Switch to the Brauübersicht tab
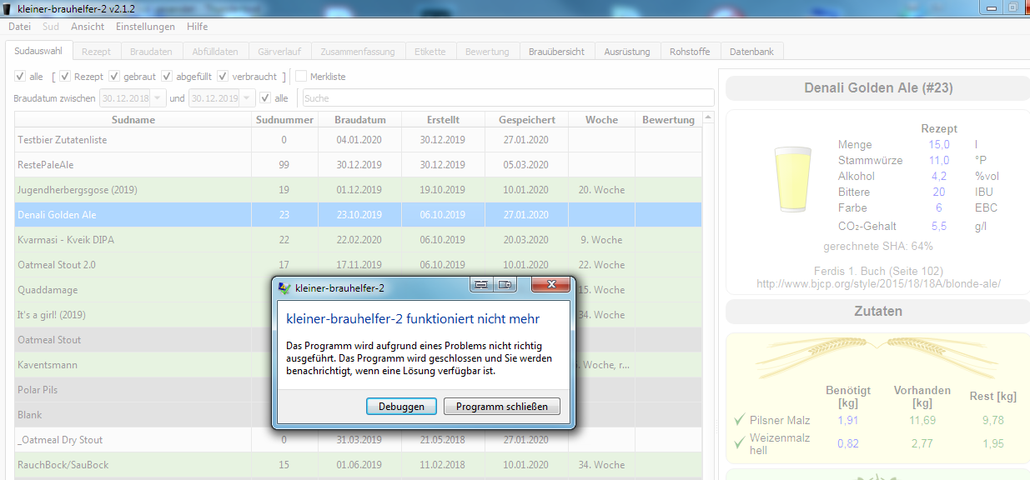The height and width of the screenshot is (480, 1030). [556, 52]
